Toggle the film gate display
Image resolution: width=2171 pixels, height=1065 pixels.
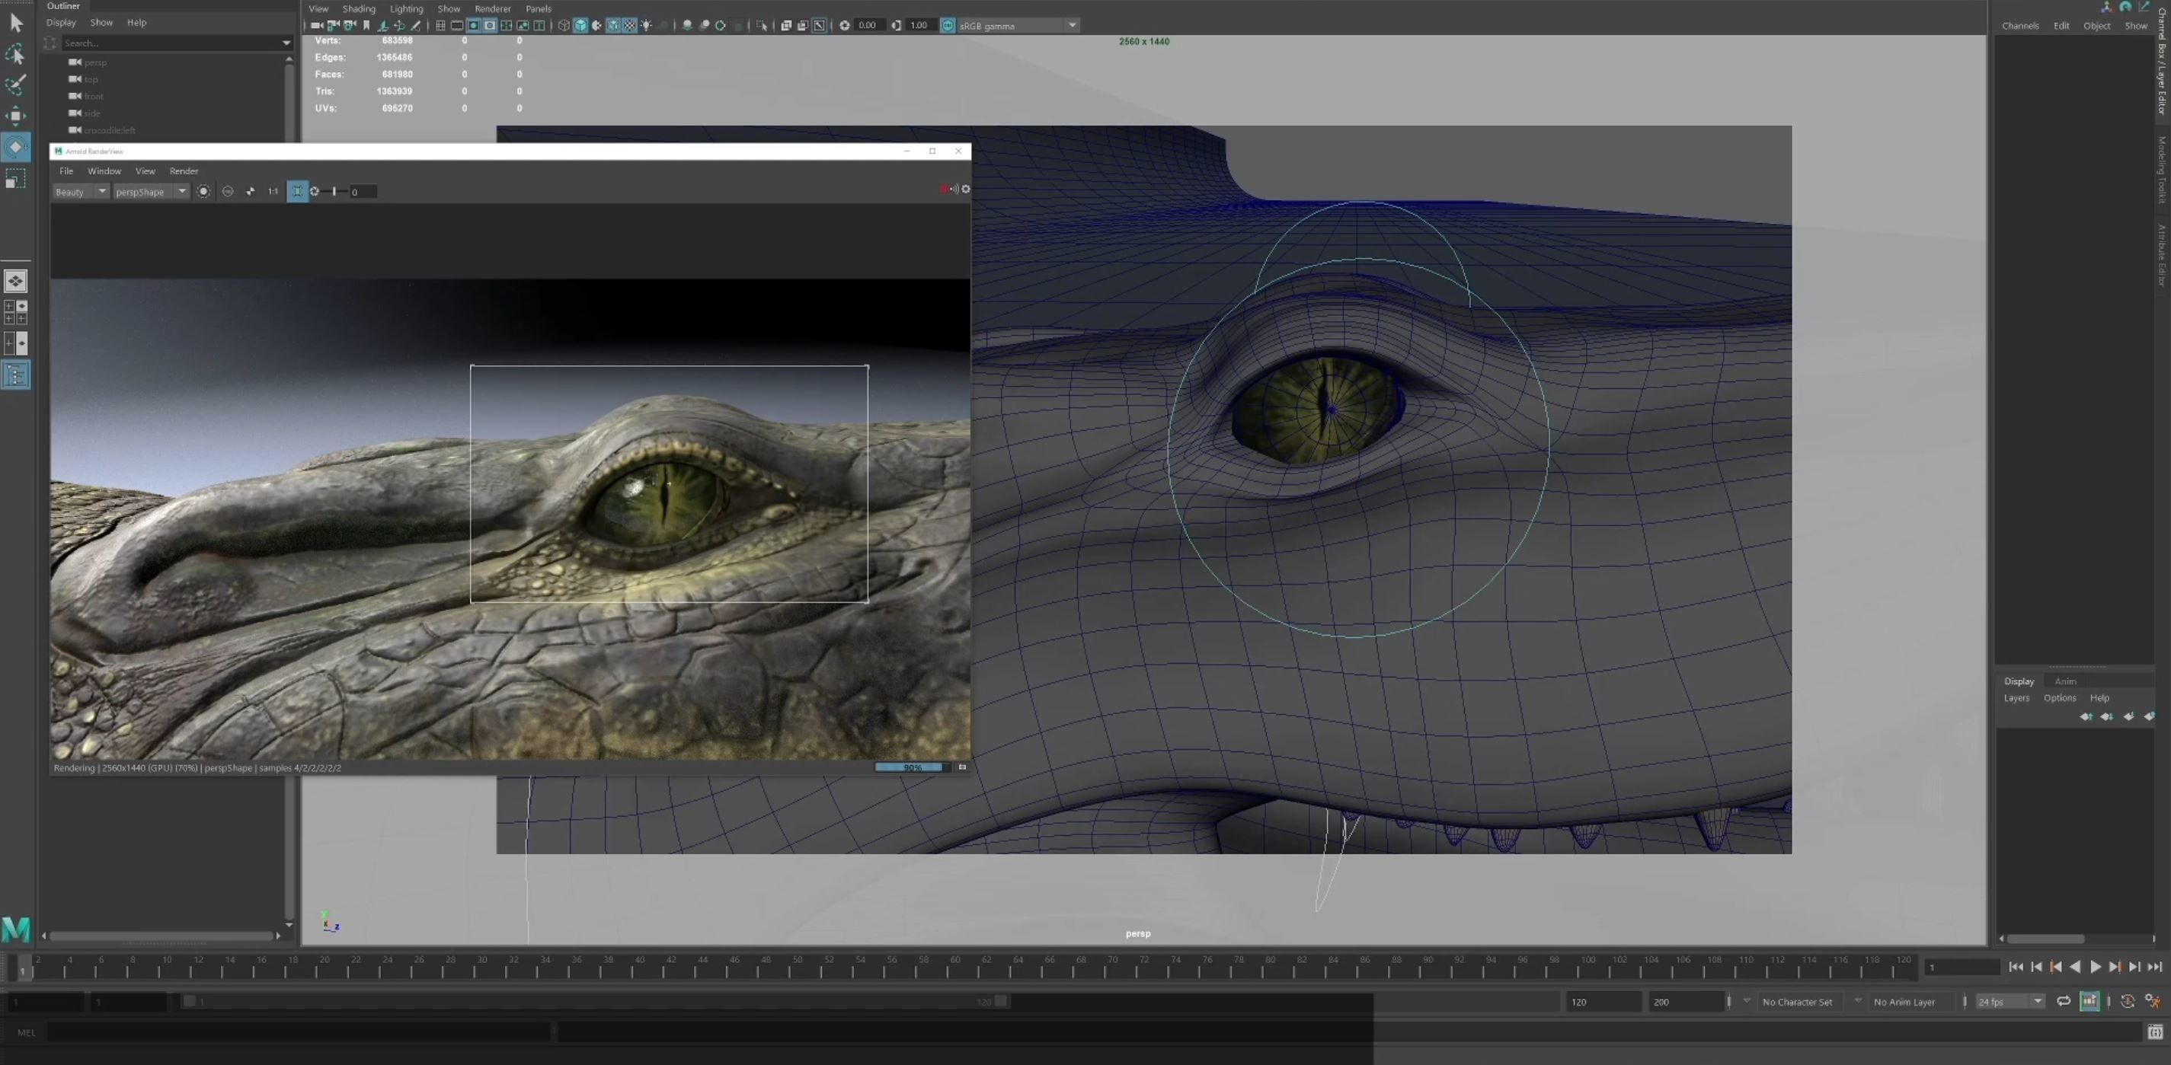[x=457, y=25]
